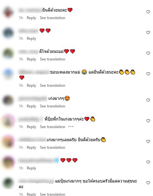Screen dimensions: 153x196
Task: See translation of 'ดีใจด้วยนะแม่' comment
Action: pos(52,59)
